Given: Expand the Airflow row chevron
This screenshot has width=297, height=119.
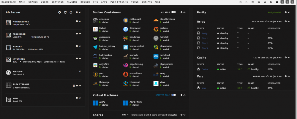Looking at the screenshot, I should [x=80, y=71].
